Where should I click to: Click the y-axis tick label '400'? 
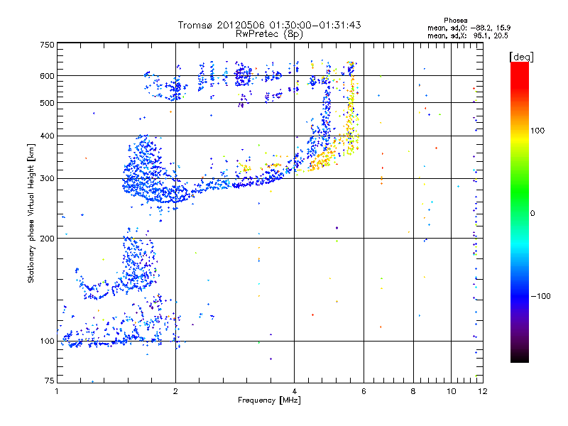(x=47, y=136)
